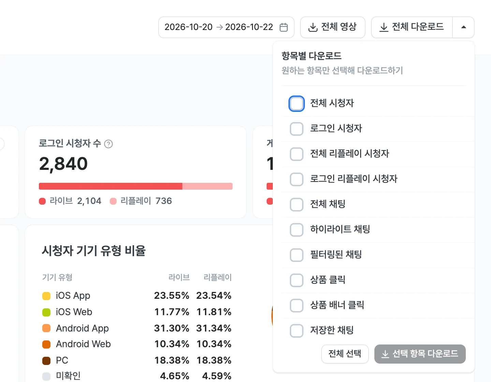
Task: Click the Android App orange swatch
Action: pyautogui.click(x=46, y=328)
